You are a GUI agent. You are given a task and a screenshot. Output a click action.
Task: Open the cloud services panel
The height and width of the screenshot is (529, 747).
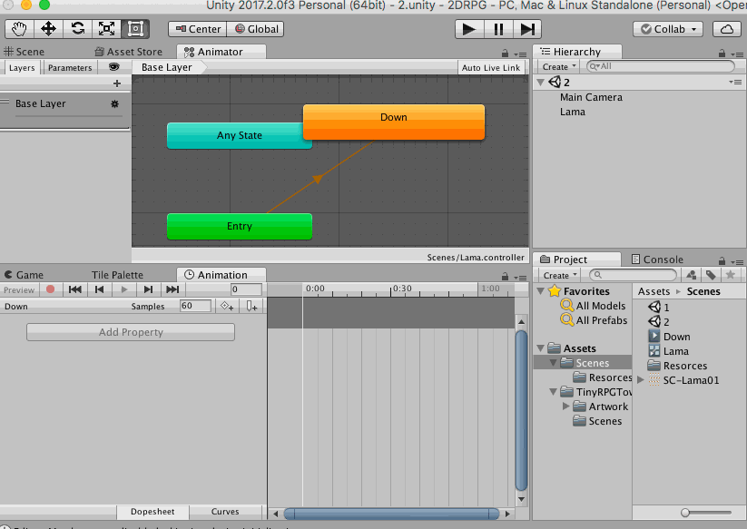pyautogui.click(x=727, y=29)
